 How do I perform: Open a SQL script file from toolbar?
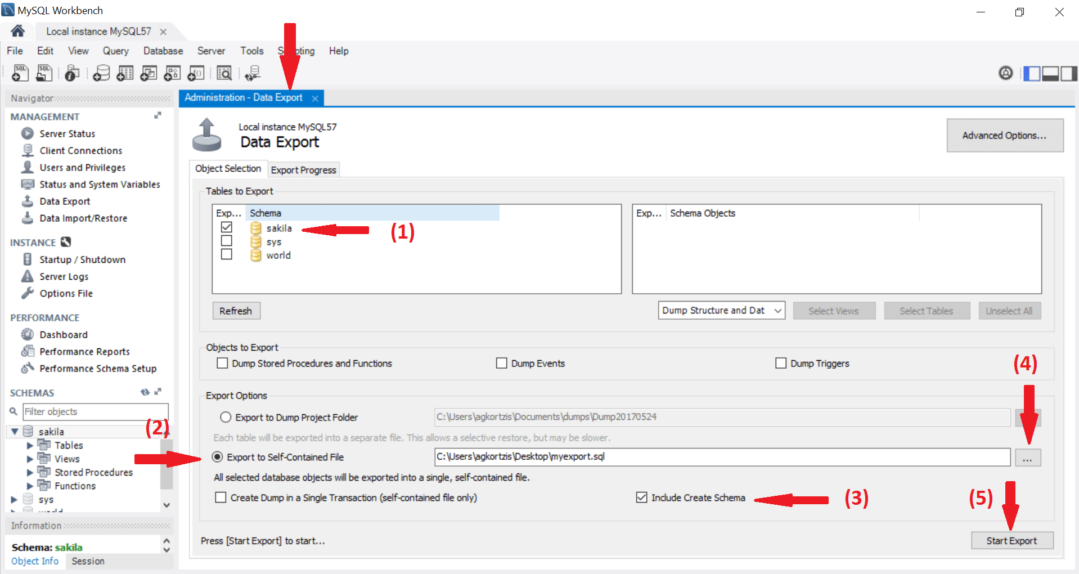tap(44, 73)
